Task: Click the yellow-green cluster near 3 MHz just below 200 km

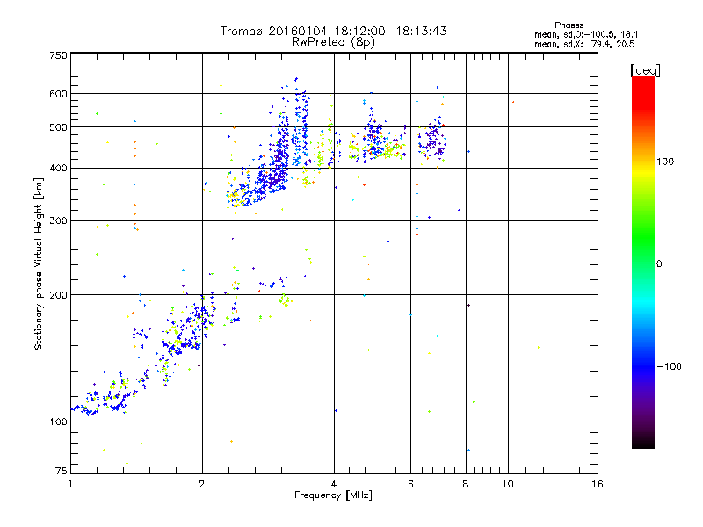Action: click(x=285, y=300)
